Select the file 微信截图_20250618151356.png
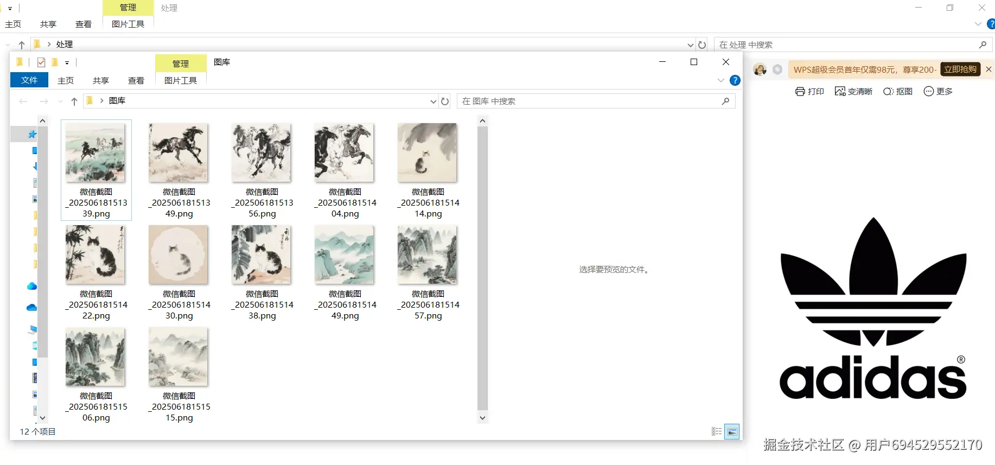This screenshot has width=995, height=465. 261,170
